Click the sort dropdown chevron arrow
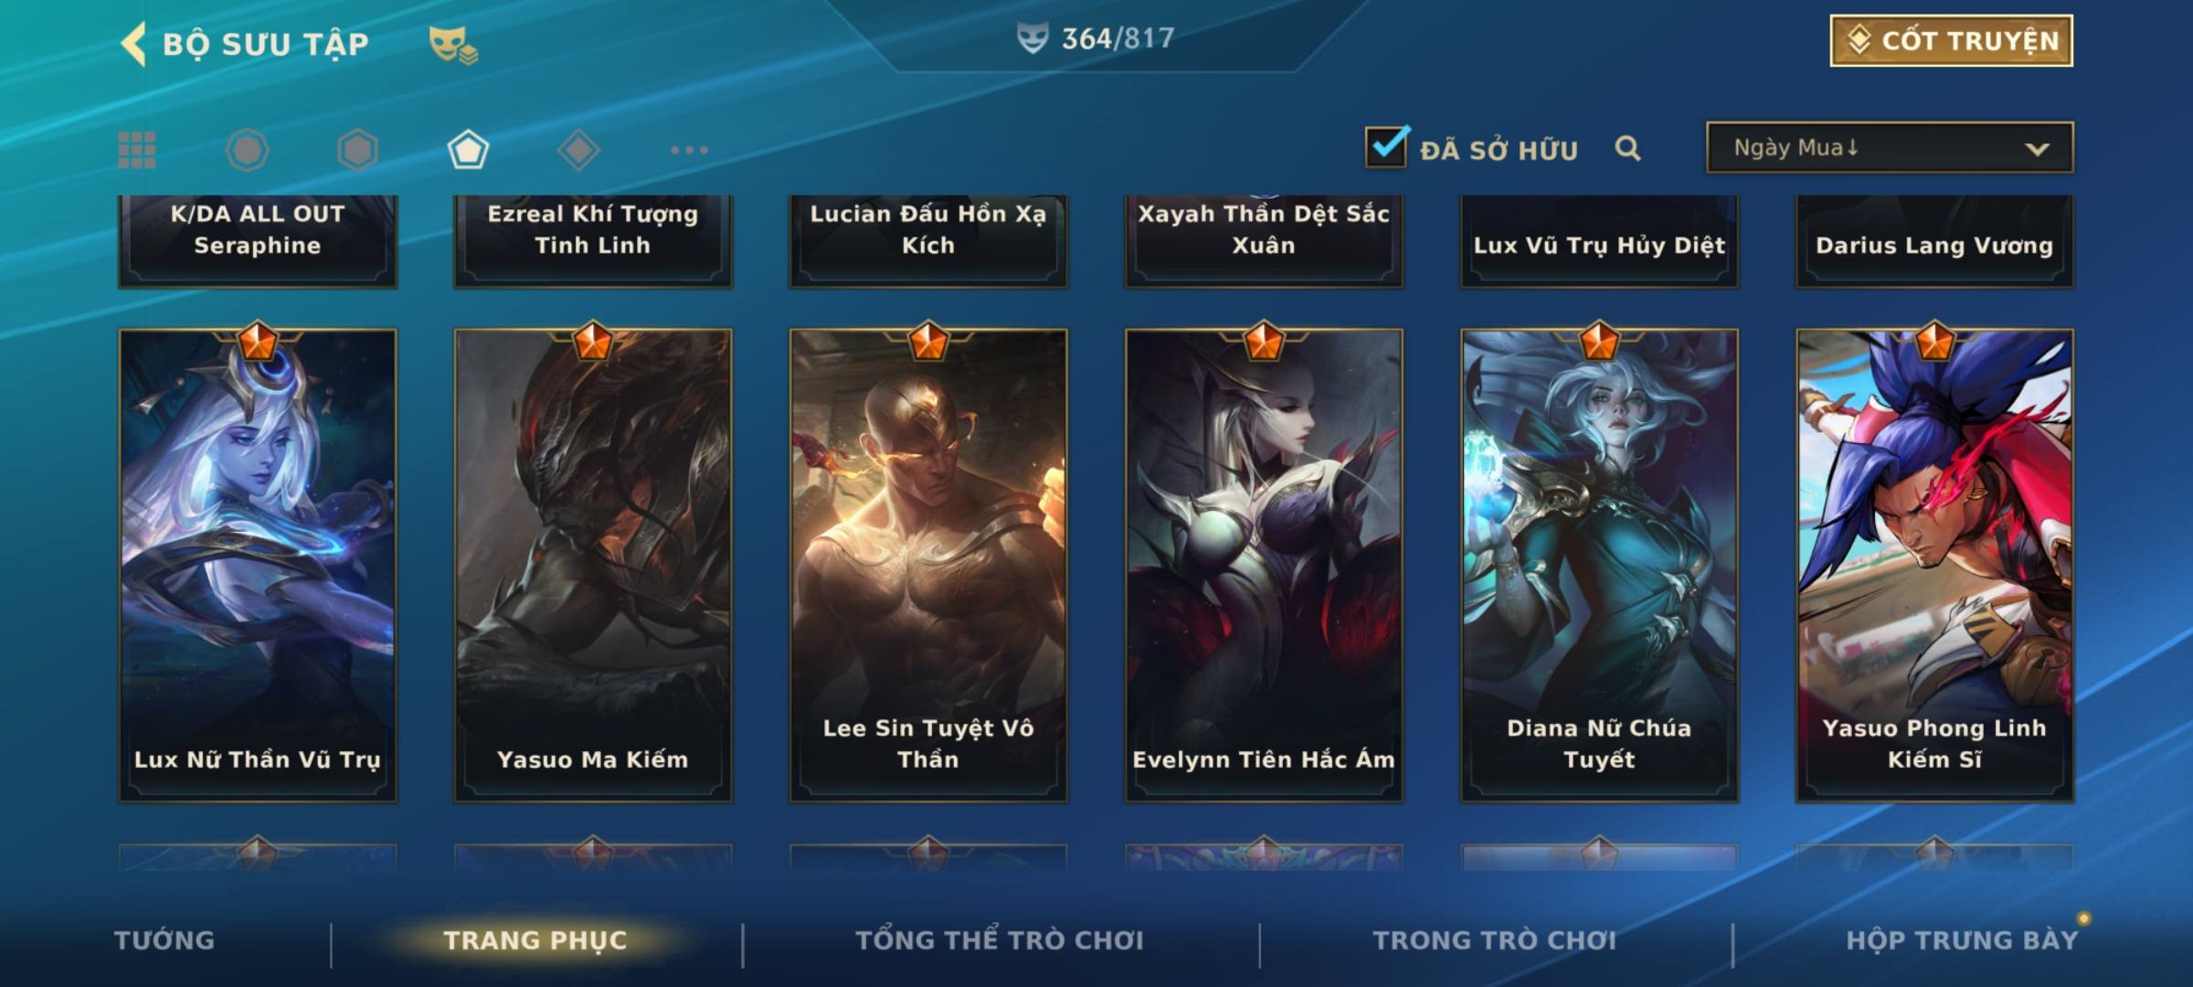 click(x=2037, y=149)
